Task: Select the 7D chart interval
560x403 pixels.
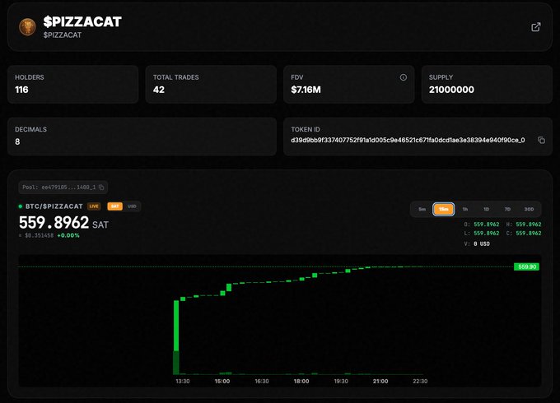Action: [507, 210]
